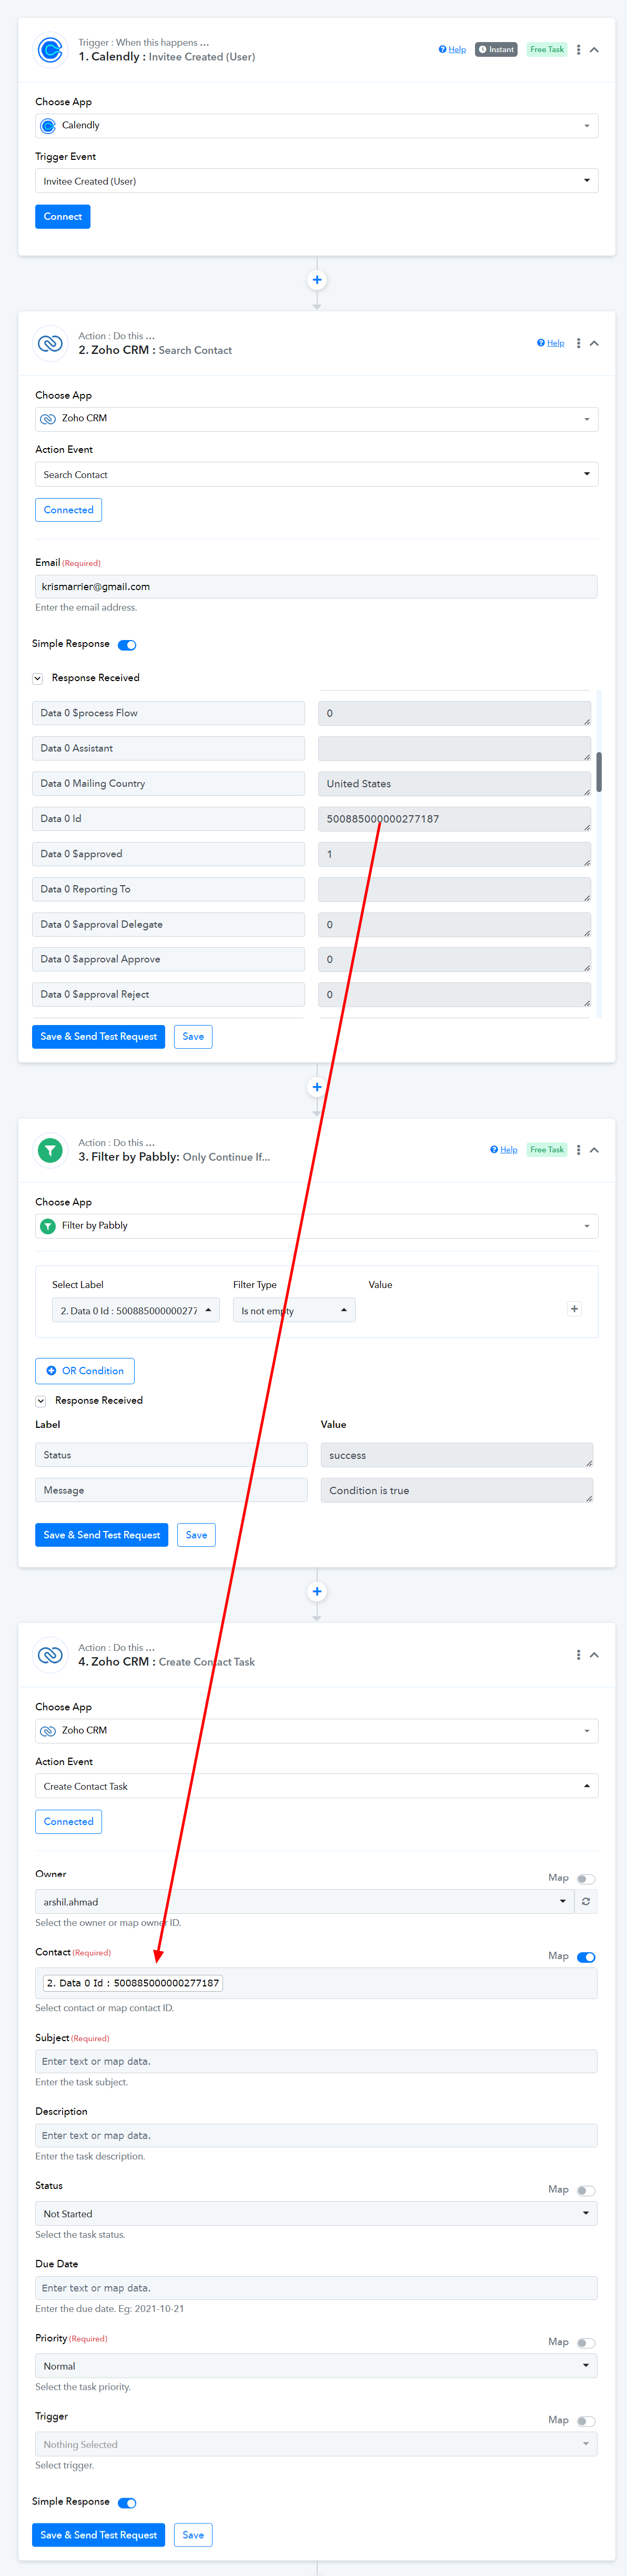The width and height of the screenshot is (627, 2576).
Task: Toggle the Map switch for Owner
Action: (586, 1879)
